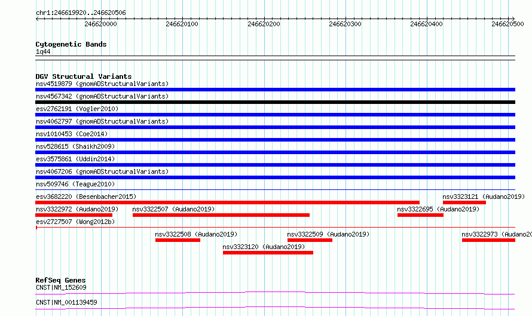
Task: Click the 246620200 ruler position
Action: [264, 24]
